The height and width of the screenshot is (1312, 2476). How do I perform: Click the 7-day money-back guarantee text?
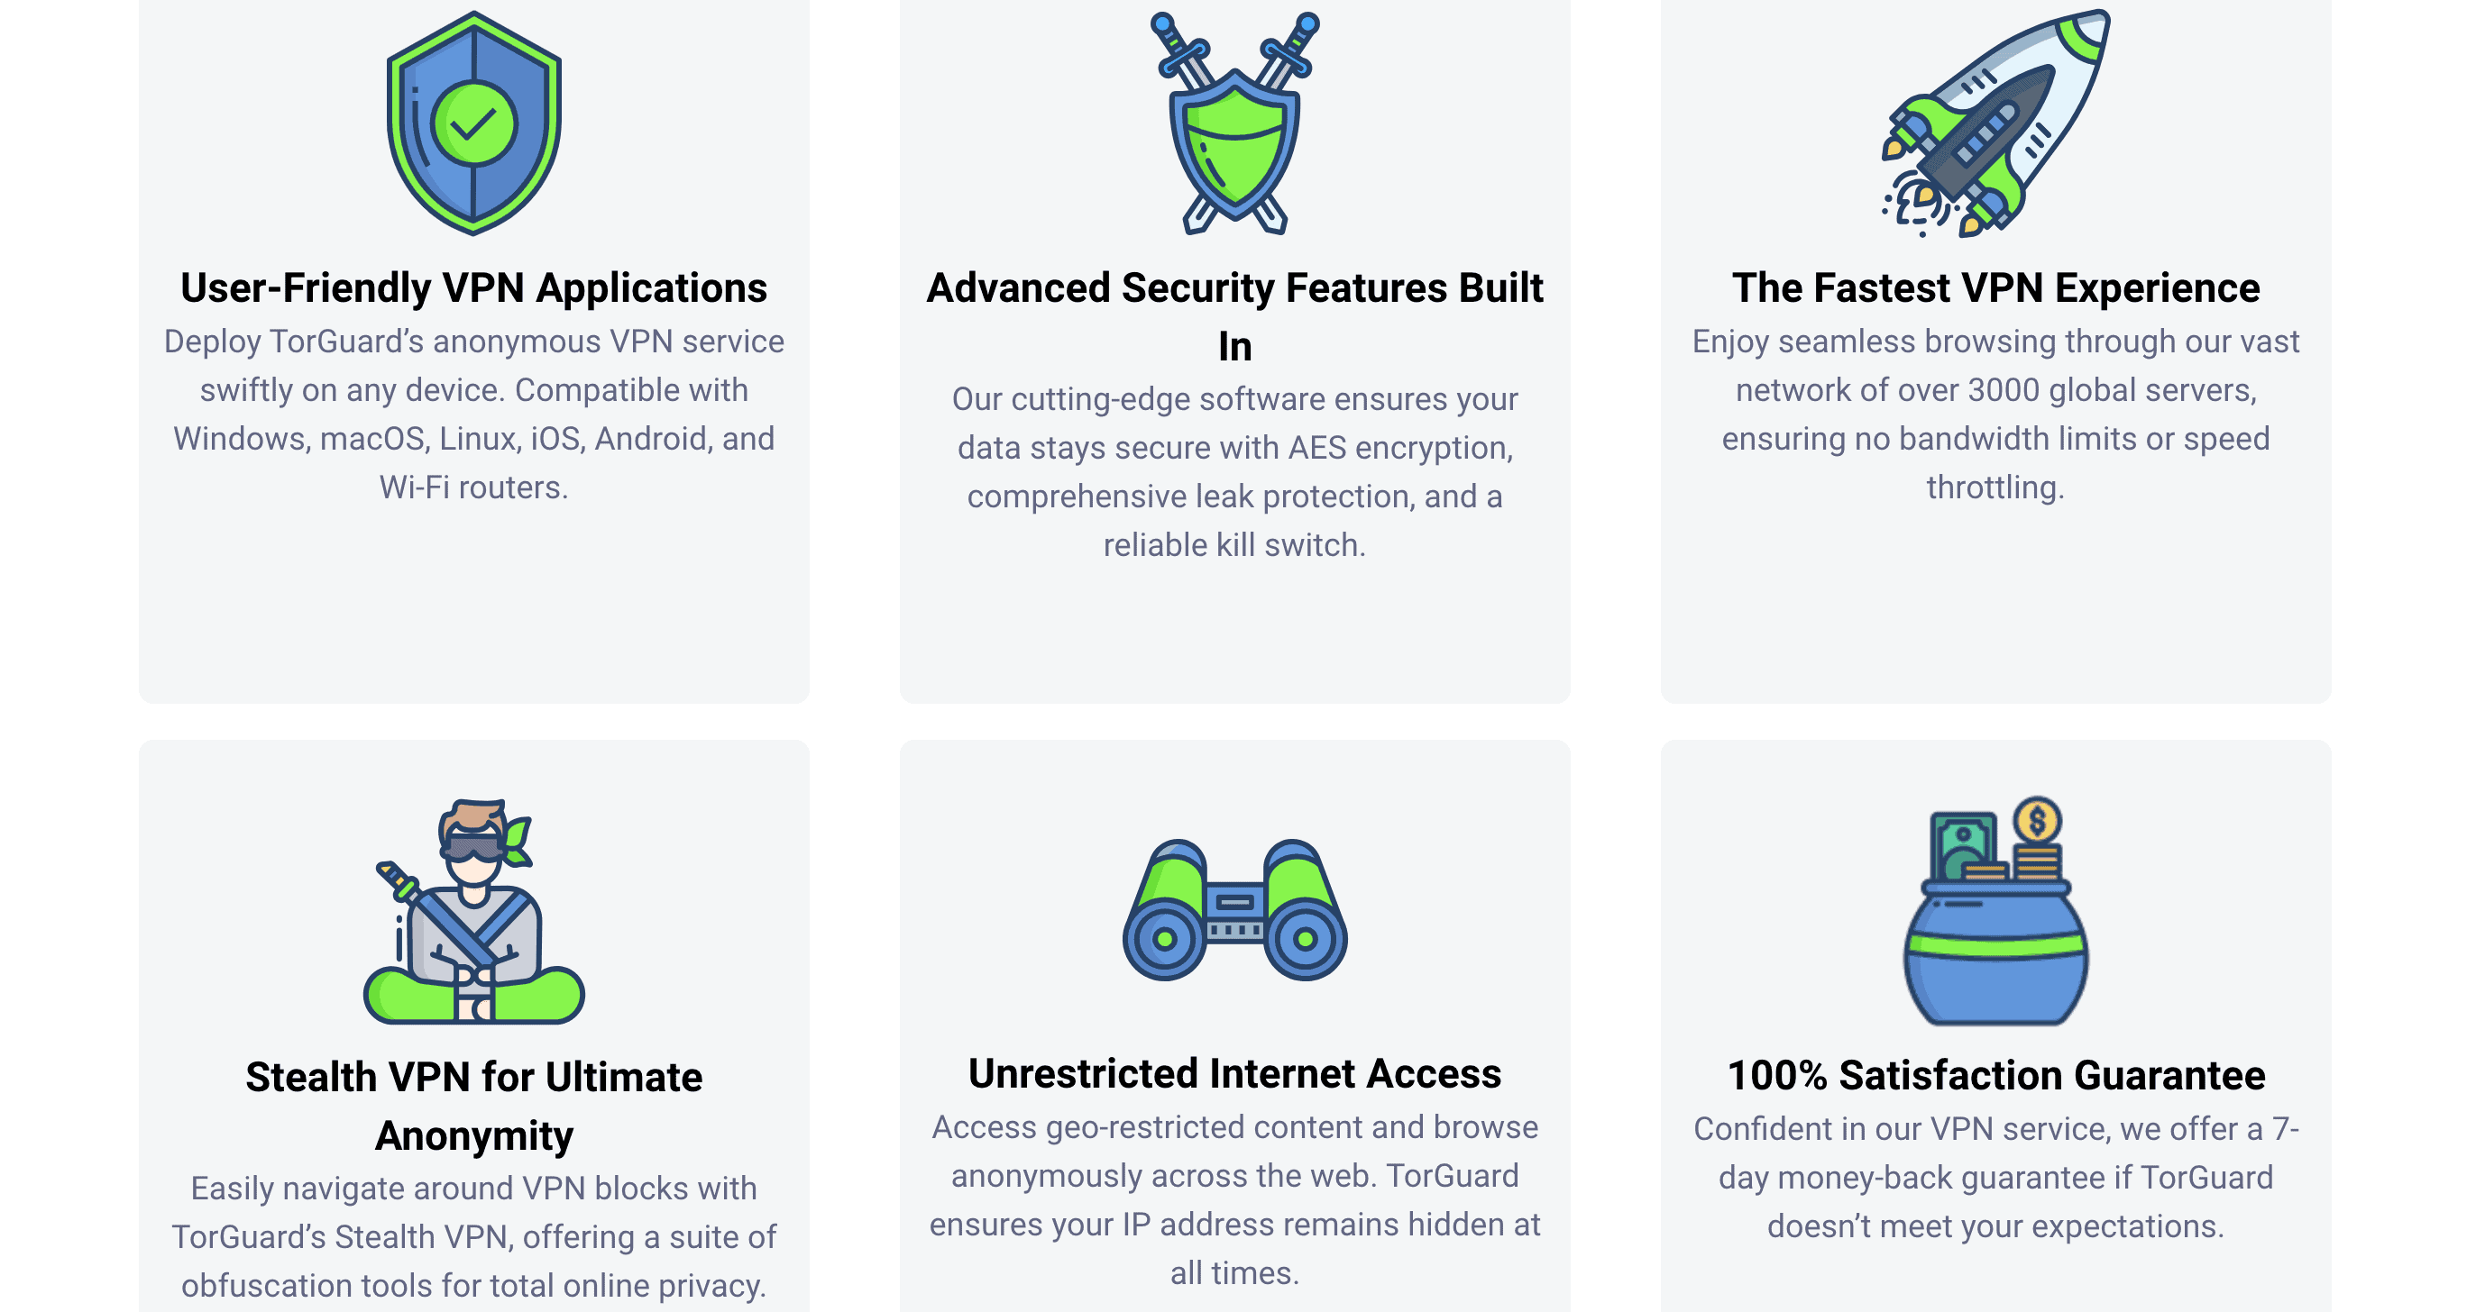coord(1996,1178)
